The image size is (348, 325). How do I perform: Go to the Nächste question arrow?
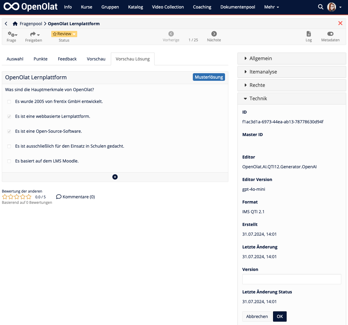coord(214,34)
